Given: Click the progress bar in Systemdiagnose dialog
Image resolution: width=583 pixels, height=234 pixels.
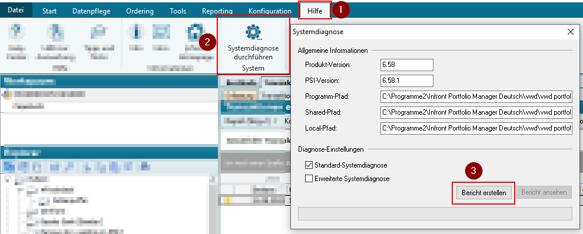Looking at the screenshot, I should click(x=435, y=213).
